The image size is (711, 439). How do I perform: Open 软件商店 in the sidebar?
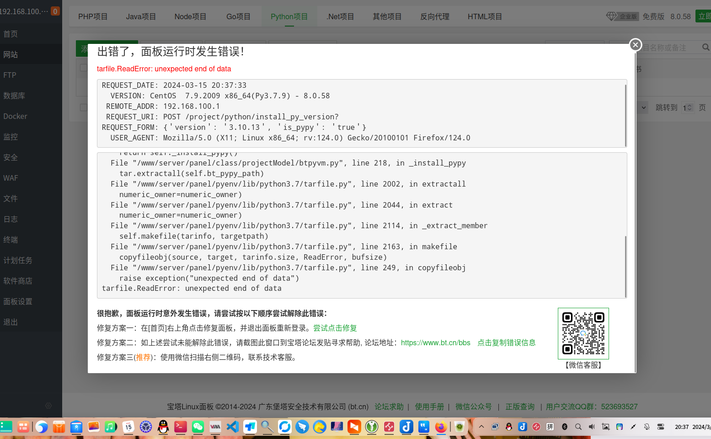pyautogui.click(x=31, y=281)
